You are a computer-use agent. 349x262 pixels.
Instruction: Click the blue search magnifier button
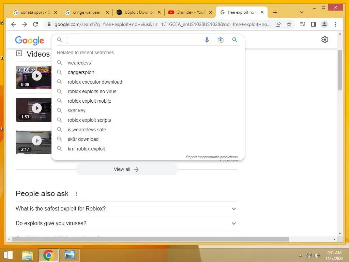pyautogui.click(x=234, y=40)
